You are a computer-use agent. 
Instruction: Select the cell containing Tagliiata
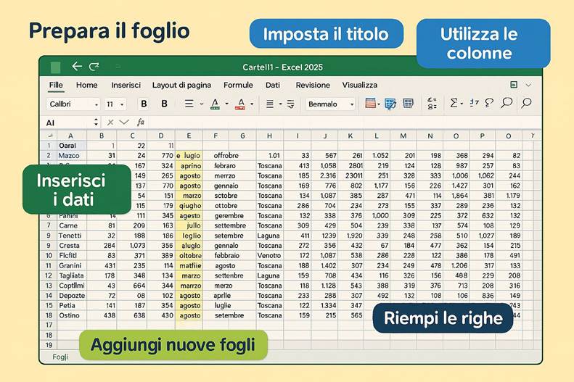pos(72,275)
